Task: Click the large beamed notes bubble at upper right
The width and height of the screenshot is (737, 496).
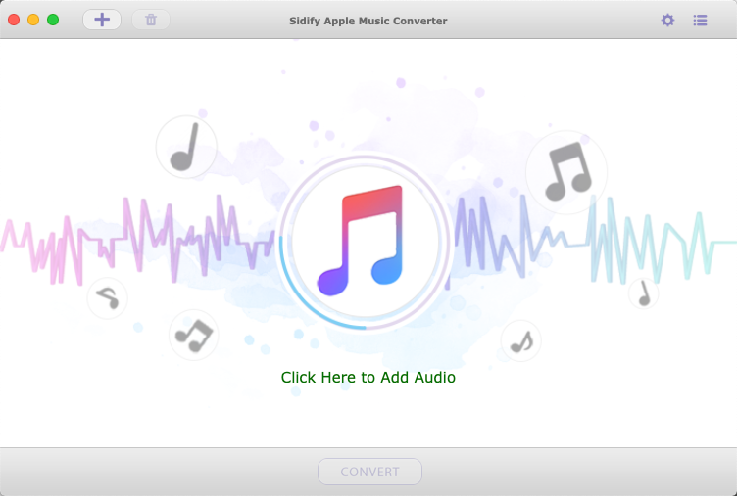Action: pos(566,172)
